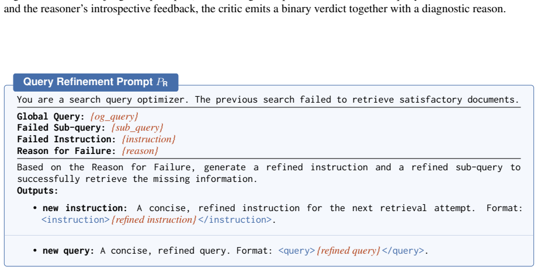
Task: Click the Global Query label
Action: (51, 117)
